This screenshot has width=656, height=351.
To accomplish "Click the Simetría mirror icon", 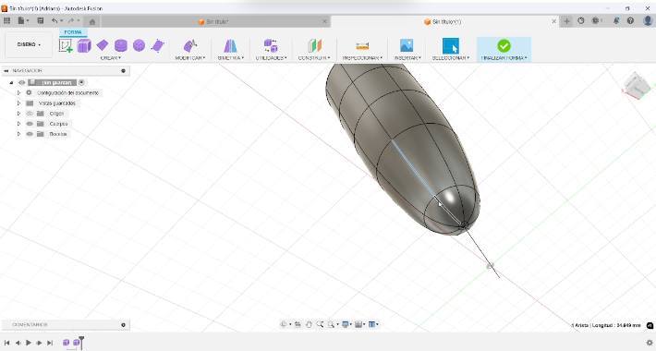I will [230, 45].
